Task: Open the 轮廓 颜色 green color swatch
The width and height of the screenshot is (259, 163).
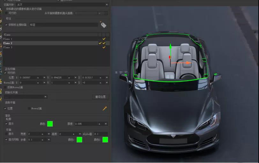Action: pyautogui.click(x=50, y=124)
